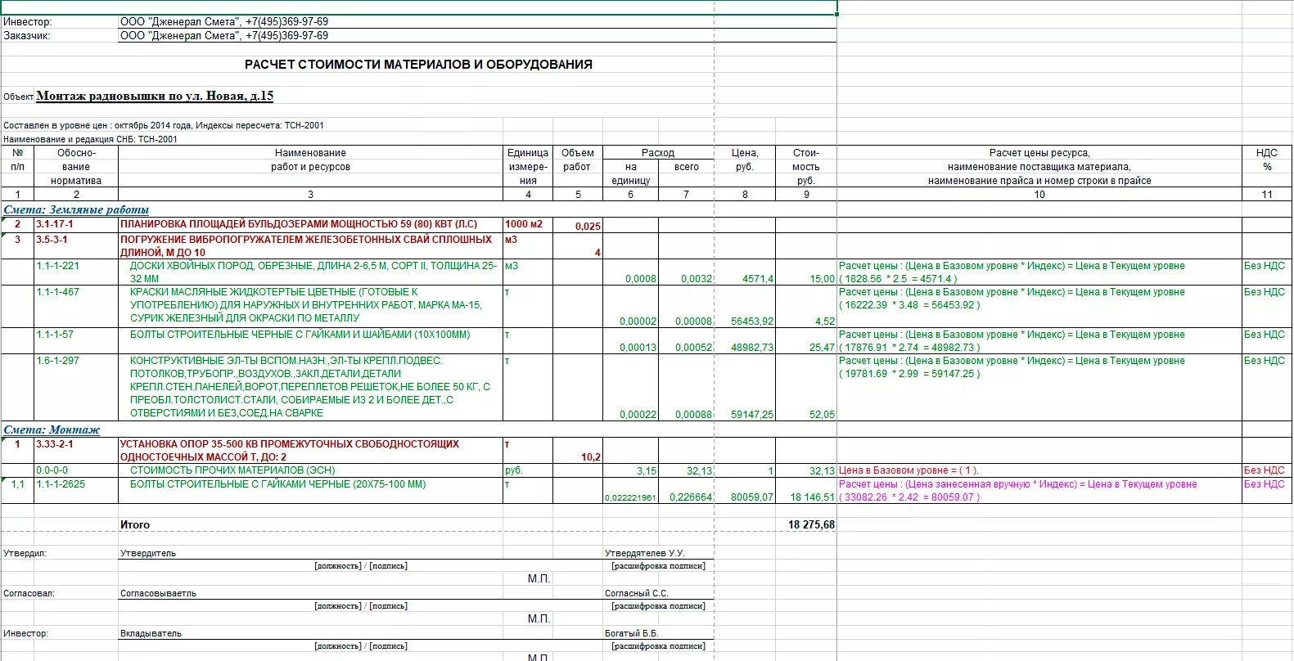This screenshot has width=1294, height=661.
Task: Select unit cell '1000 м2'
Action: tap(528, 224)
